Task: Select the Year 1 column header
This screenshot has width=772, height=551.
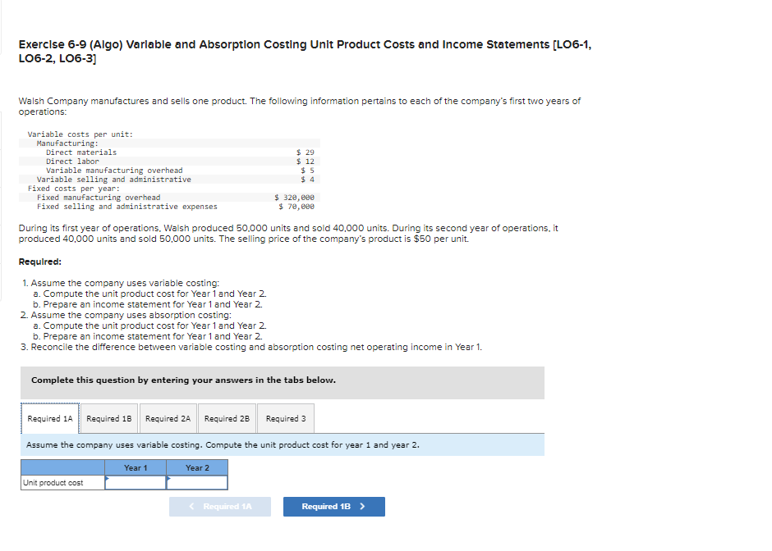Action: [136, 468]
